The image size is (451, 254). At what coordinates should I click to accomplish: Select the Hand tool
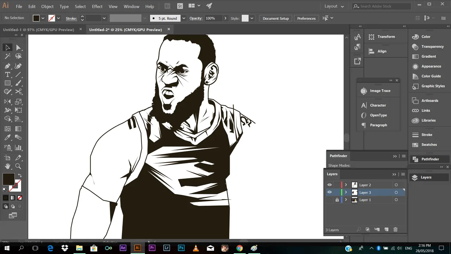7,166
